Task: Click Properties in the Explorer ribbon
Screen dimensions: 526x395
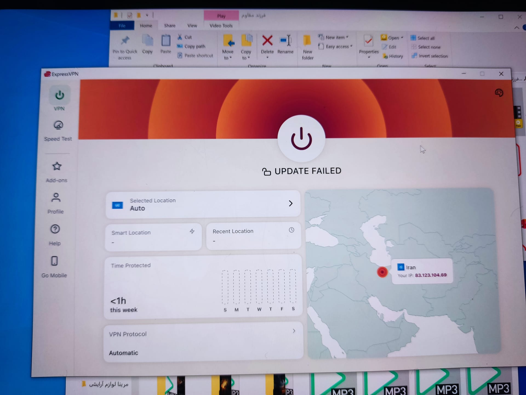Action: pos(369,47)
